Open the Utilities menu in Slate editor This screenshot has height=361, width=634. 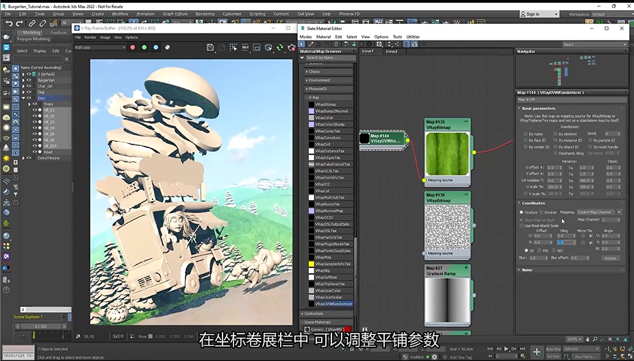click(413, 37)
